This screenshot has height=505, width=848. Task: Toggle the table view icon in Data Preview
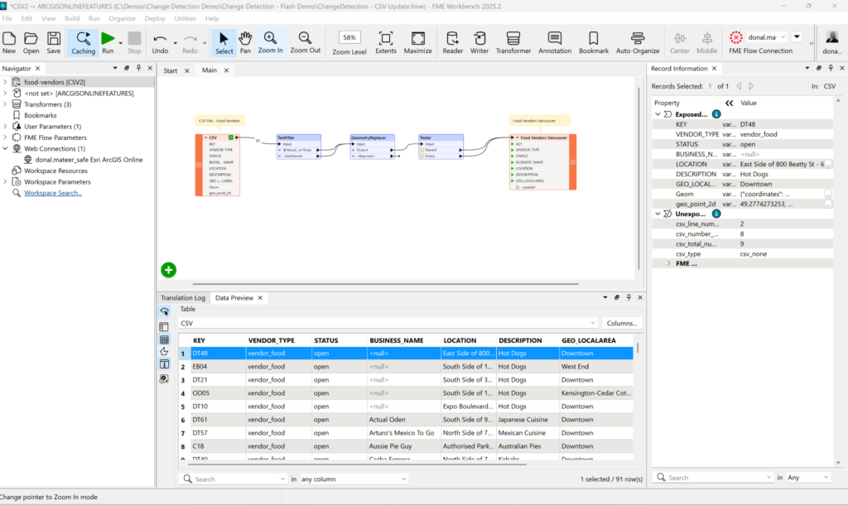[164, 339]
